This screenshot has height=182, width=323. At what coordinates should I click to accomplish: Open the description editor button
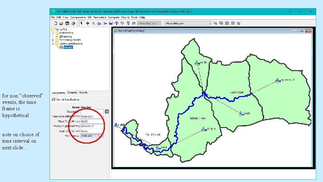pyautogui.click(x=107, y=112)
